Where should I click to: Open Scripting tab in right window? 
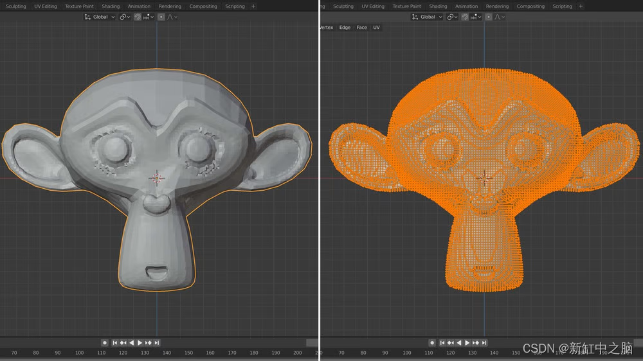562,6
